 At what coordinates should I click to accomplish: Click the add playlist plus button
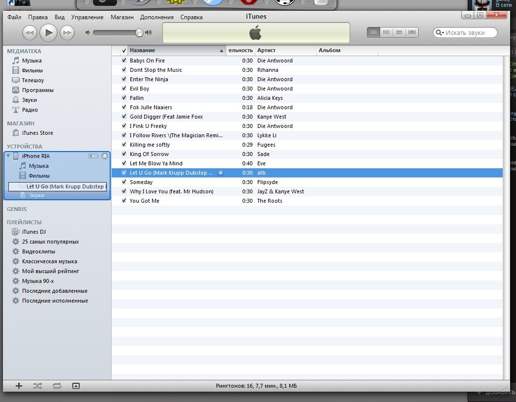coord(19,386)
